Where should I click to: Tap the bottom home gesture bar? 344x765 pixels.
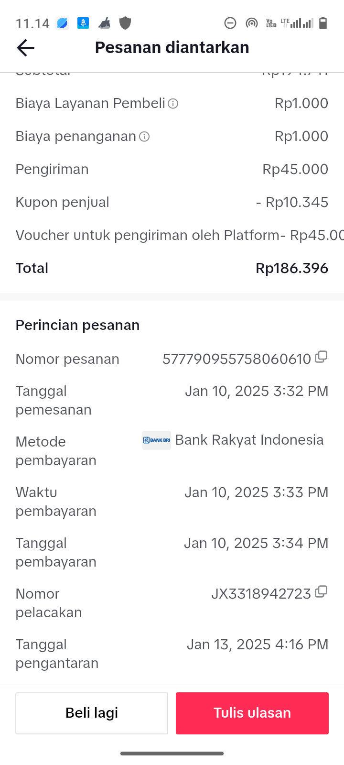[172, 754]
